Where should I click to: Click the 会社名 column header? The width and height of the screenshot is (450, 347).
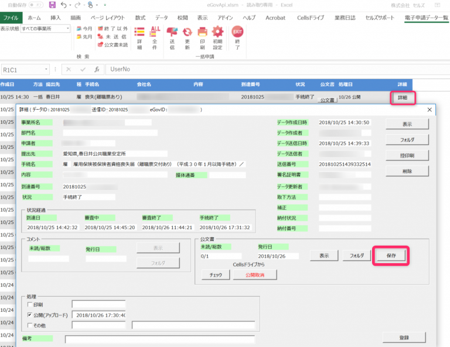tap(144, 84)
